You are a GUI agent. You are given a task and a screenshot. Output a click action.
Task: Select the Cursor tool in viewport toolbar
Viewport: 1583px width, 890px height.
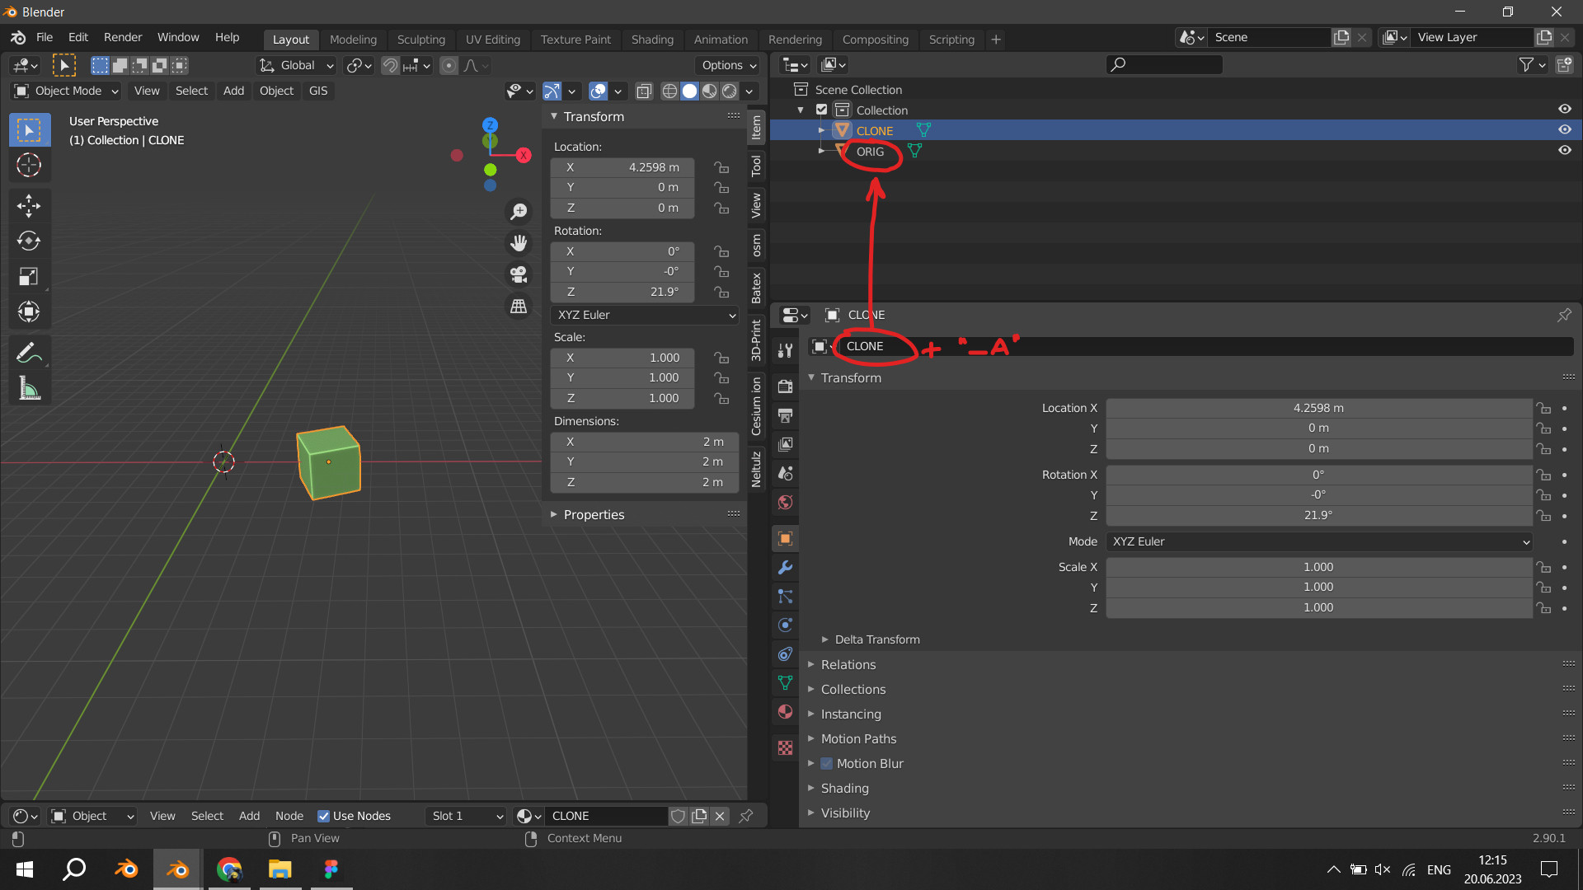29,166
